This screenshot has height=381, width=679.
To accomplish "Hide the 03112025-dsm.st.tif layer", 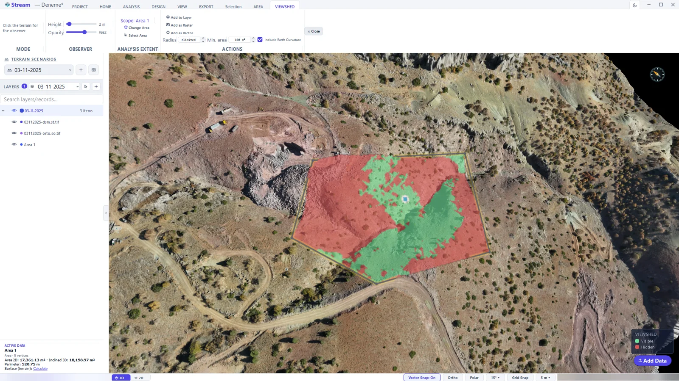I will pyautogui.click(x=14, y=122).
